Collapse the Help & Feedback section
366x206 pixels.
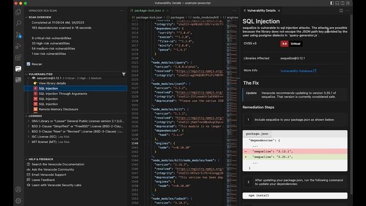[x=26, y=159]
